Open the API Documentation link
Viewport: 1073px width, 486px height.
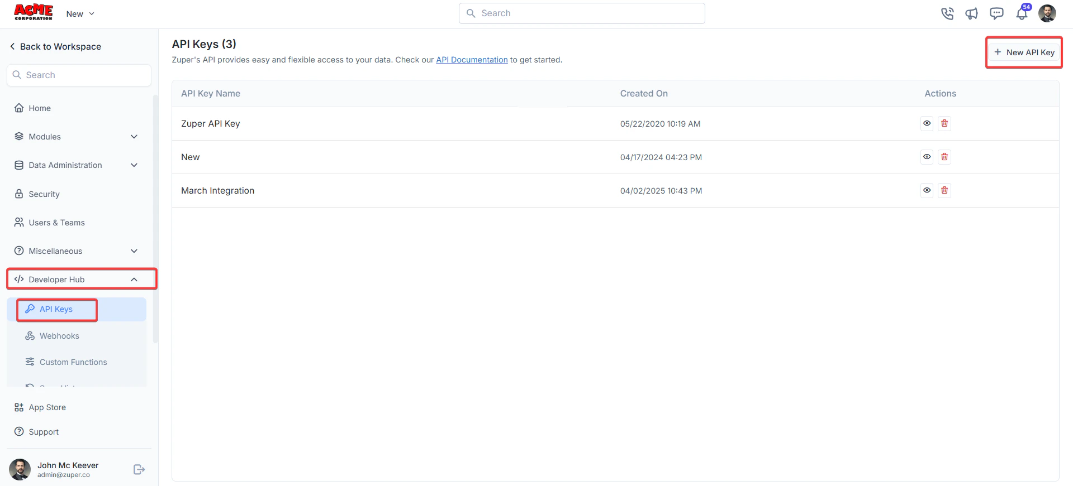click(472, 60)
